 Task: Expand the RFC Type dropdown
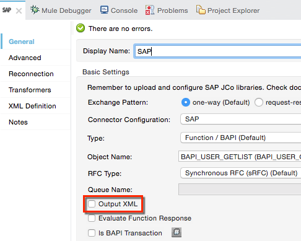click(240, 173)
